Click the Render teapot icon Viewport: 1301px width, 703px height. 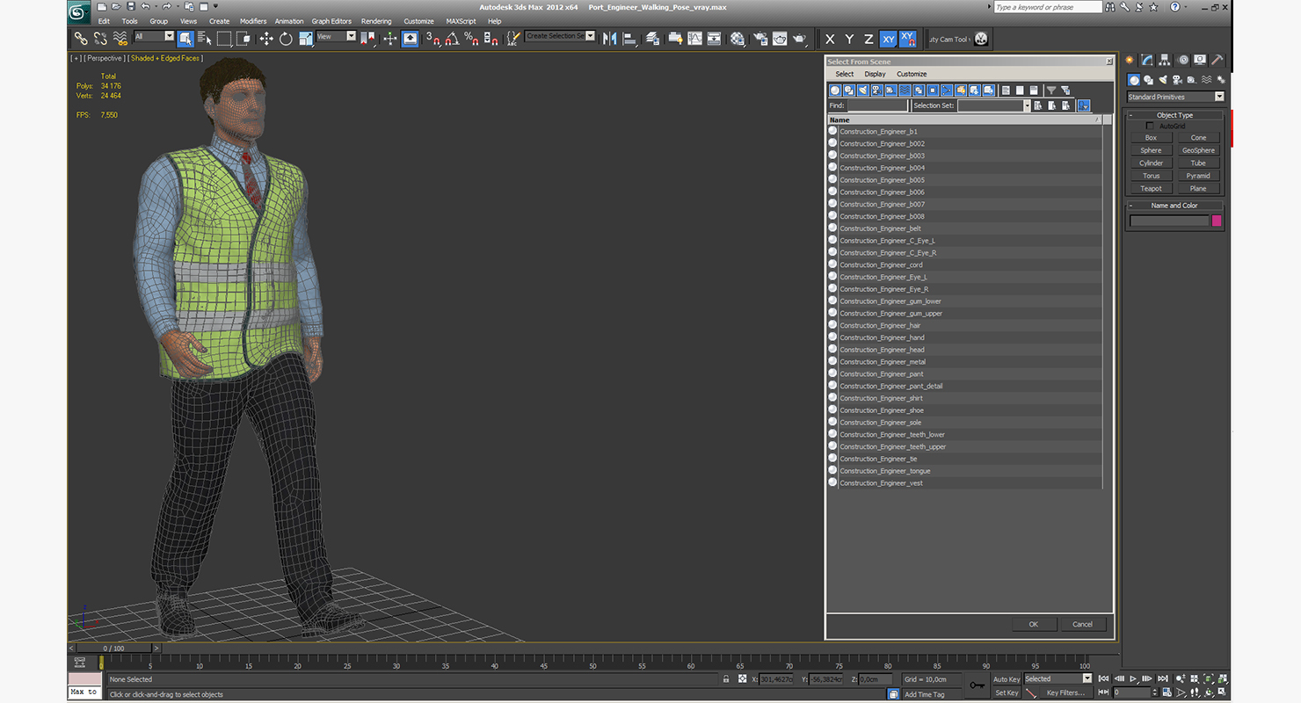click(x=799, y=39)
